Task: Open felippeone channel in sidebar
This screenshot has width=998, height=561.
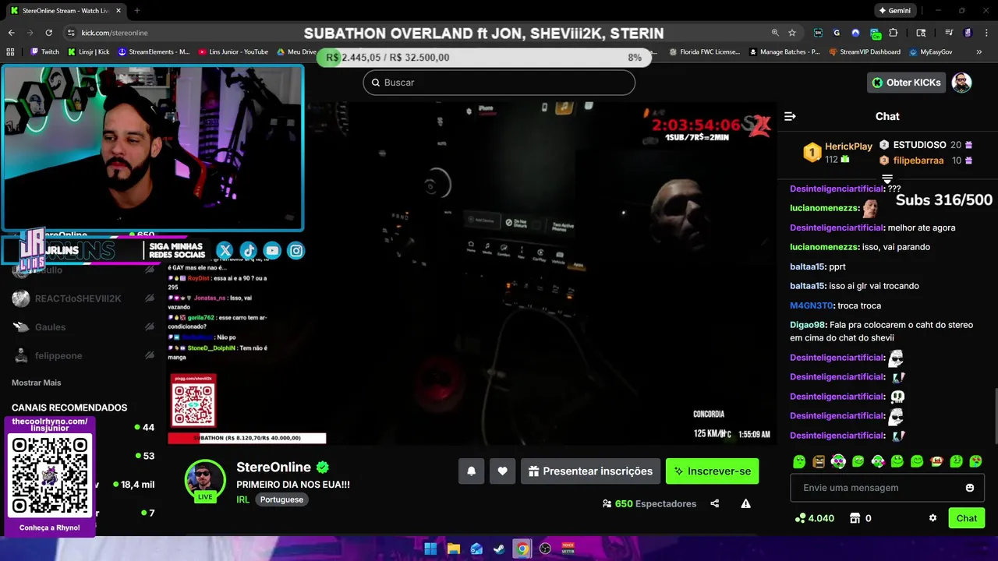Action: tap(83, 356)
